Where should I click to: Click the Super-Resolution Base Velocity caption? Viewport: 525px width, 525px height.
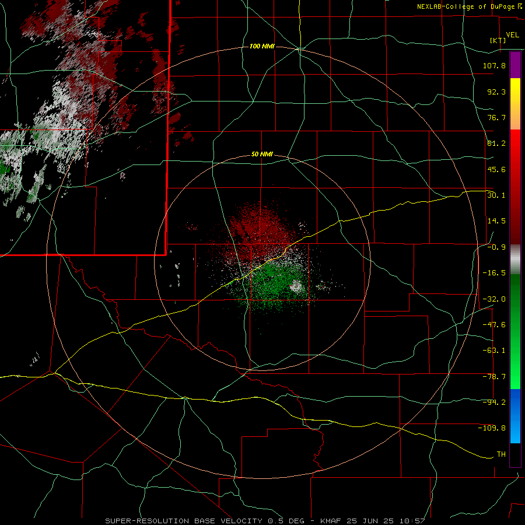coord(265,521)
